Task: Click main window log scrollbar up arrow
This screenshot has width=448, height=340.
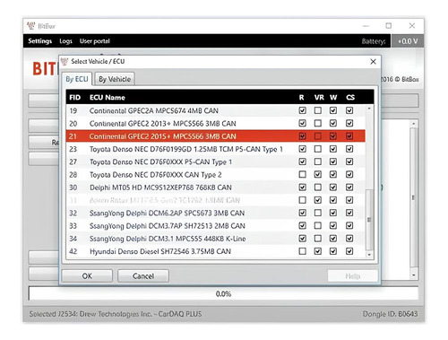Action: click(x=414, y=124)
